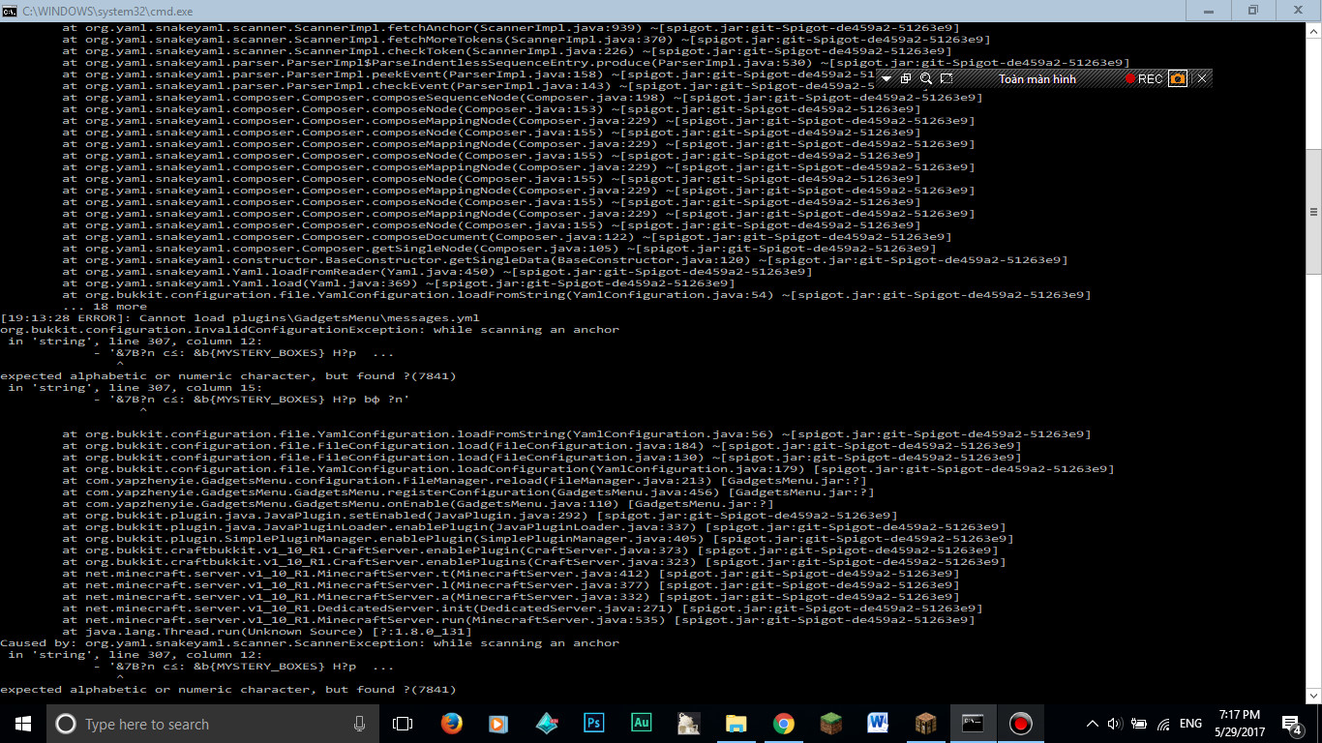Click the 'MinecraftServer.run' stack trace line
The image size is (1322, 743).
point(519,619)
